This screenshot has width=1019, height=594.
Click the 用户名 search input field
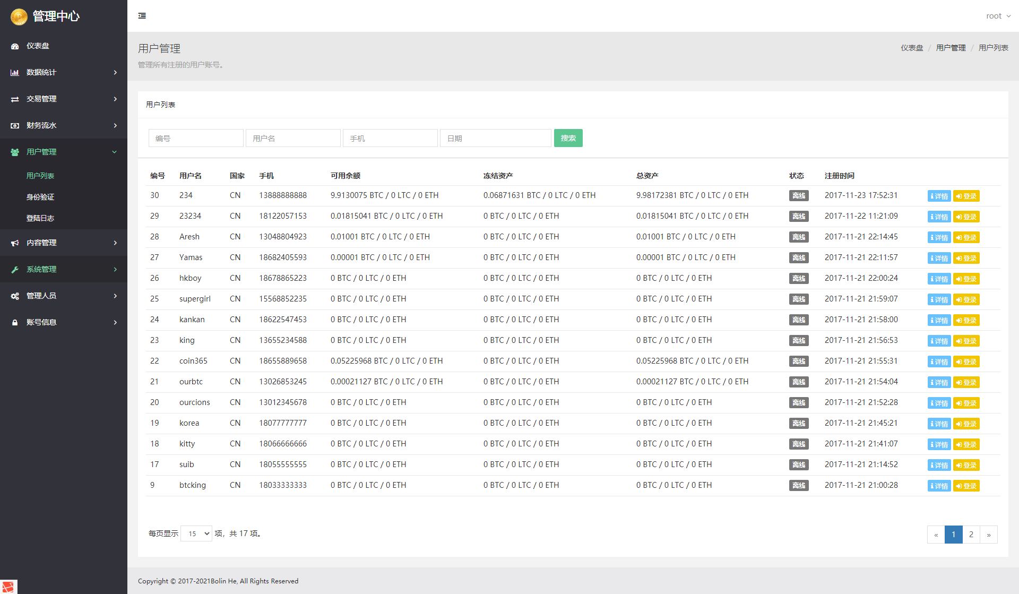tap(292, 138)
